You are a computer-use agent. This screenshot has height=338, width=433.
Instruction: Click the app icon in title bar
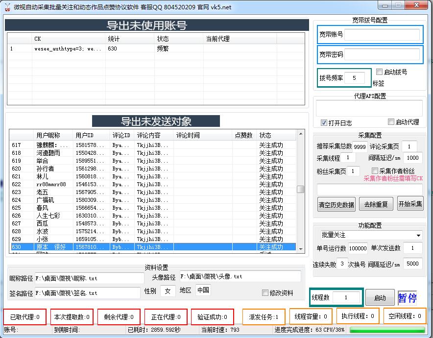click(x=7, y=7)
